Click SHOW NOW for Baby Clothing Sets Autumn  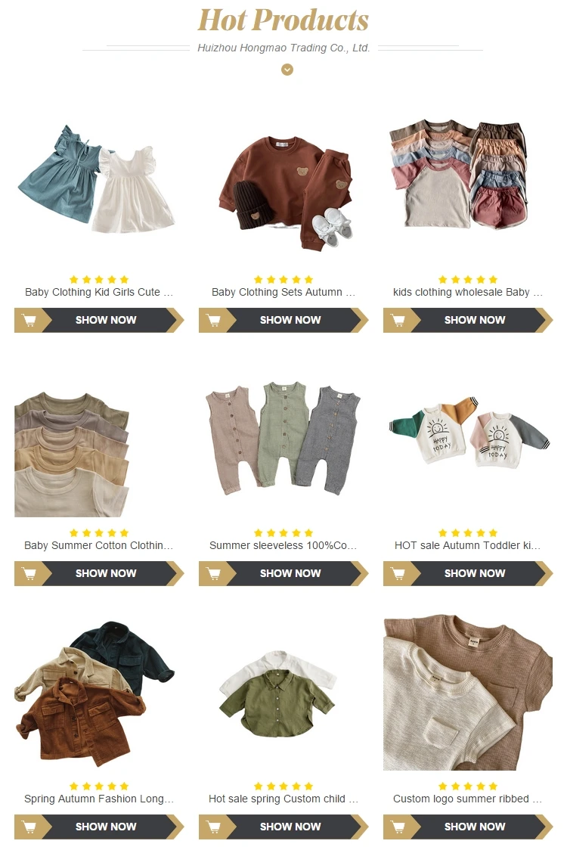coord(290,321)
